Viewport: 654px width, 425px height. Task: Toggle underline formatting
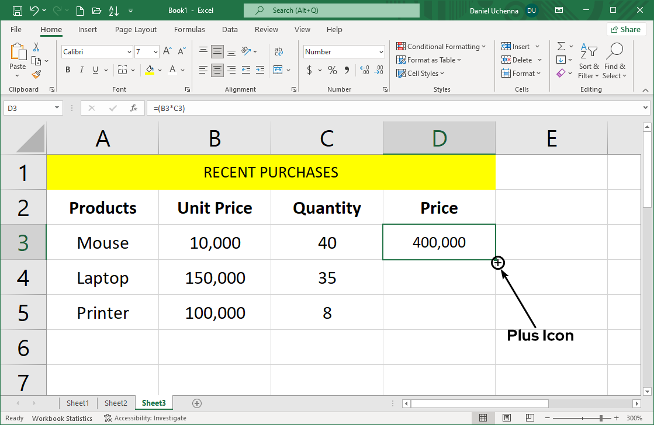tap(95, 69)
